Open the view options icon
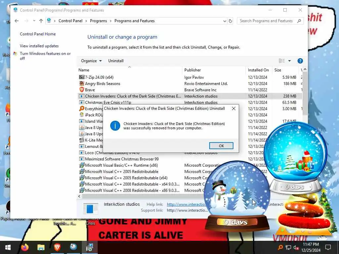This screenshot has width=339, height=254. click(282, 61)
